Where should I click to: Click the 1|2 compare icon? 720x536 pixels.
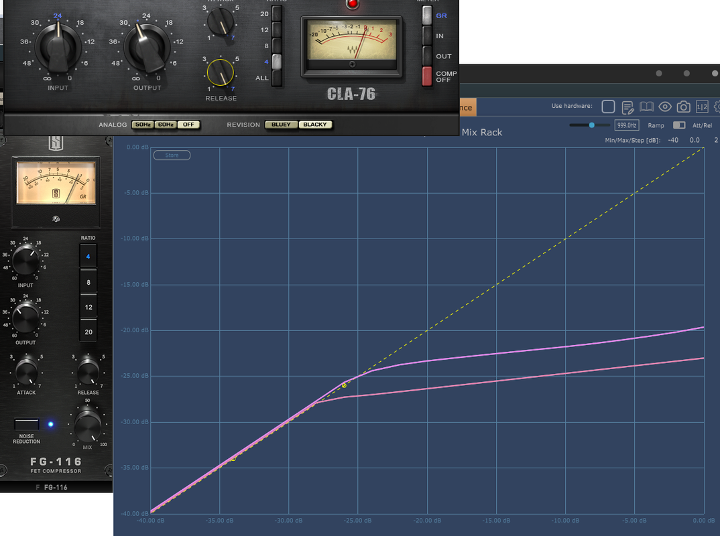click(x=702, y=107)
